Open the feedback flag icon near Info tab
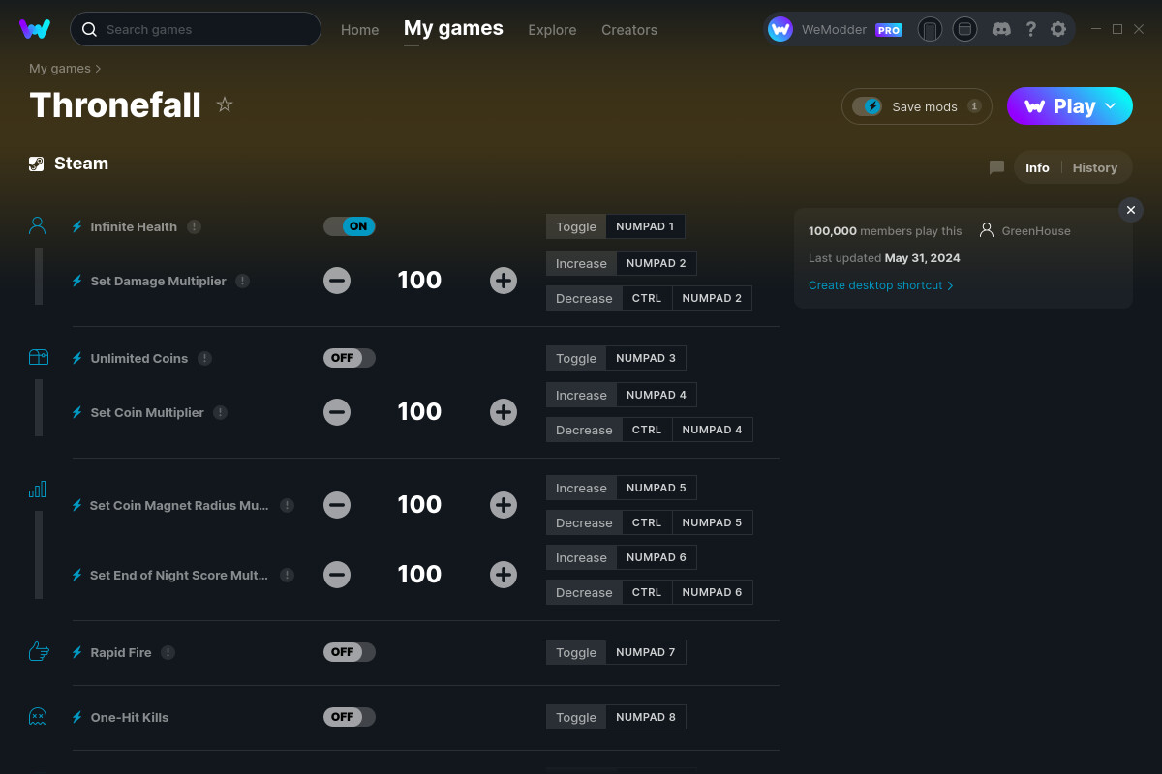 click(996, 167)
